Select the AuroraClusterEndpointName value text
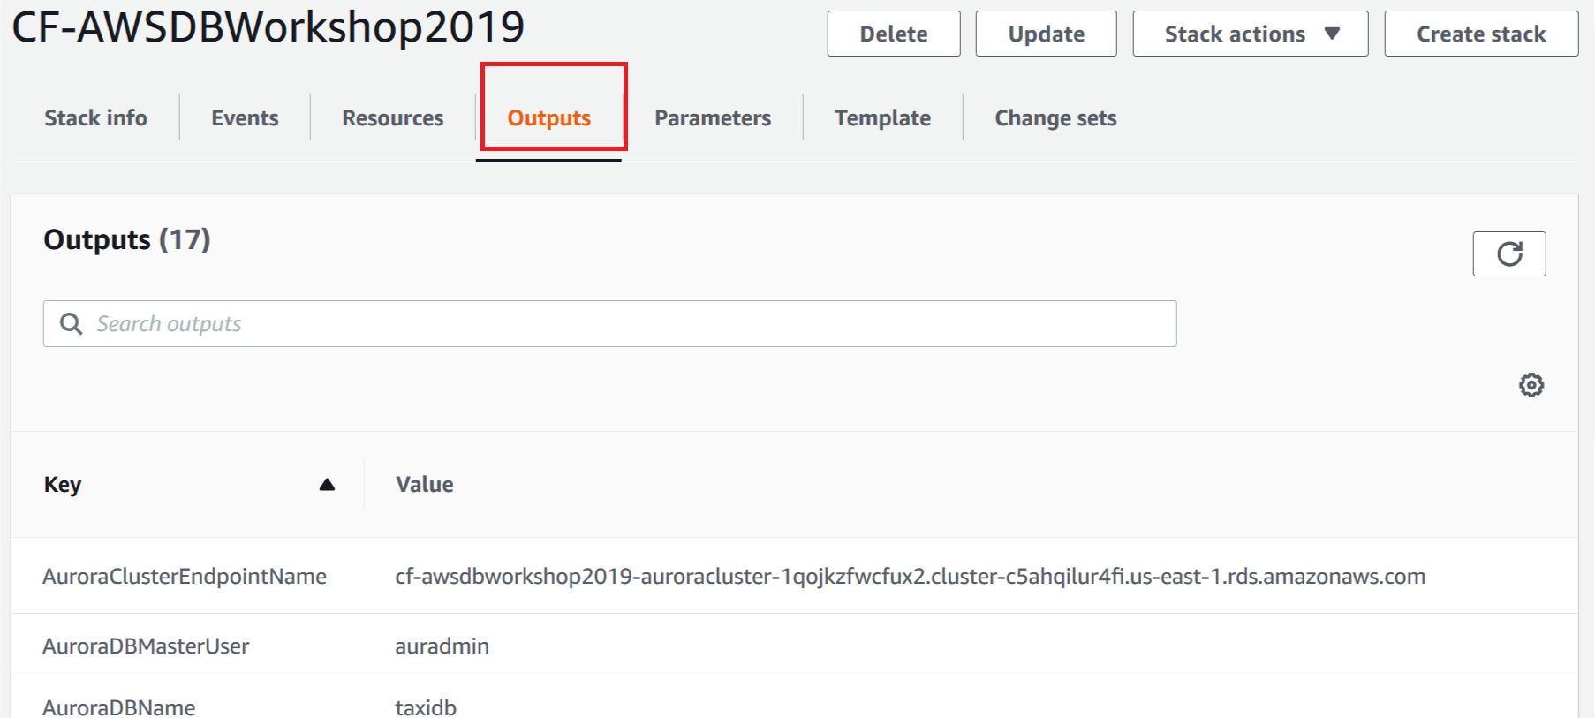 click(x=910, y=576)
